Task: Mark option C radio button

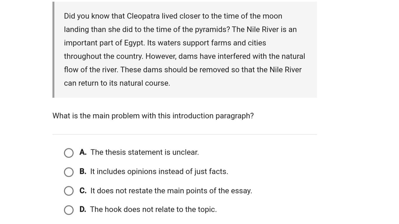Action: tap(69, 191)
